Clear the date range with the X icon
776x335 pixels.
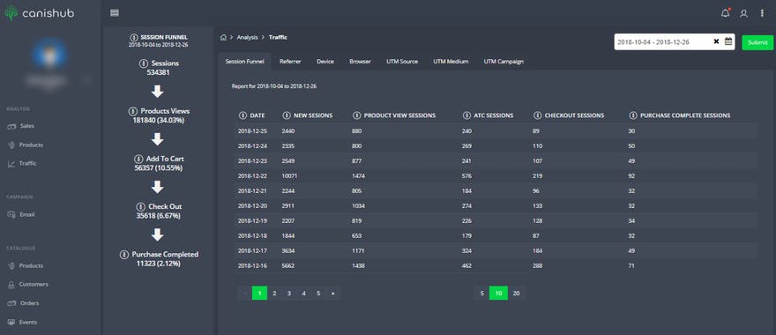tap(716, 42)
